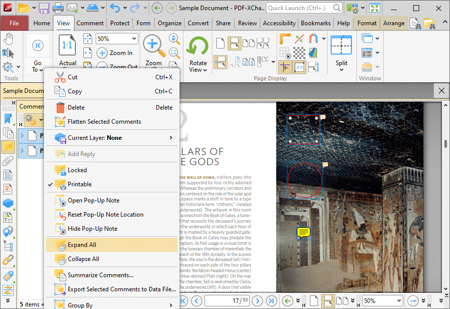
Task: Click the page number input field
Action: (227, 301)
